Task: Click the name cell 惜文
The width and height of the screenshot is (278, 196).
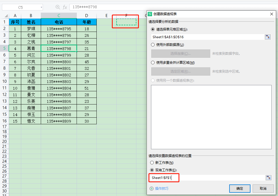Action: click(31, 121)
